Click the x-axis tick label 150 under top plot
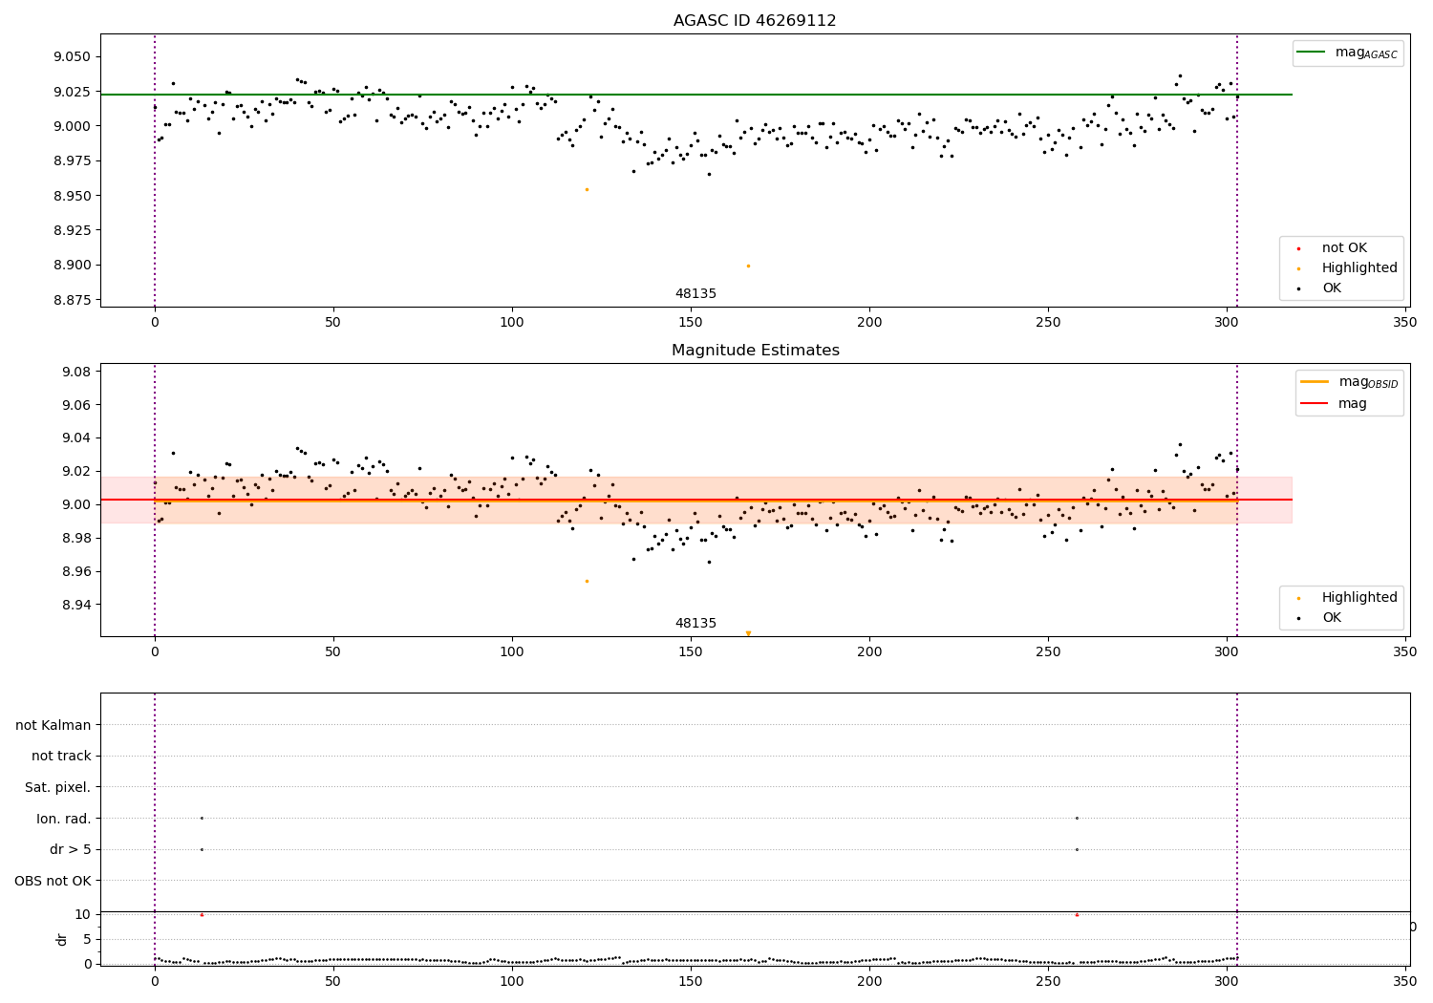 691,323
